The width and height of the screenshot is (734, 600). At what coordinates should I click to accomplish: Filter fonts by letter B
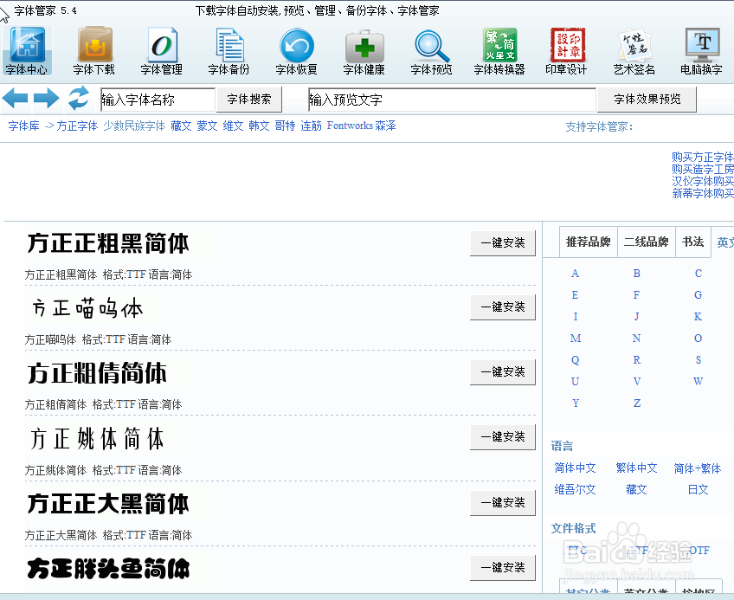click(637, 274)
